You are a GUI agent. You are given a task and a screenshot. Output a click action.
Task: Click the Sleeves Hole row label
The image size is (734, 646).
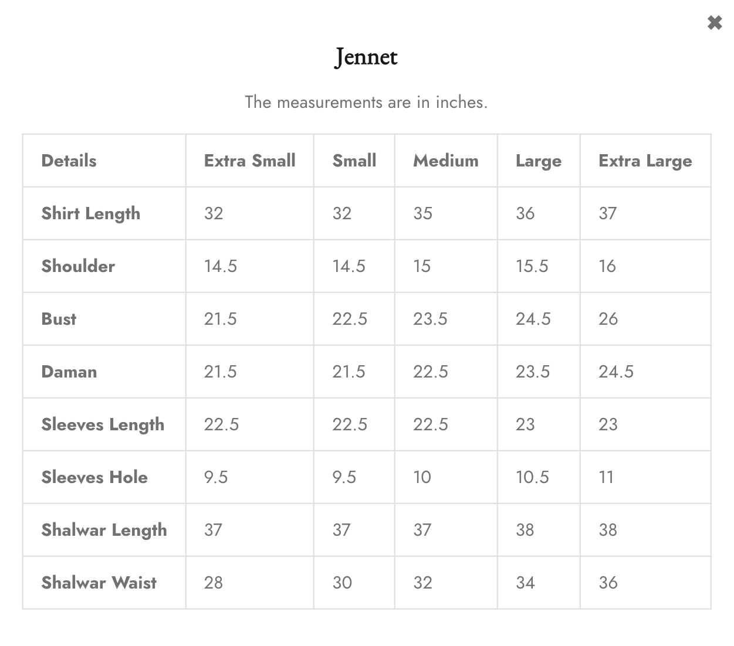(x=94, y=477)
